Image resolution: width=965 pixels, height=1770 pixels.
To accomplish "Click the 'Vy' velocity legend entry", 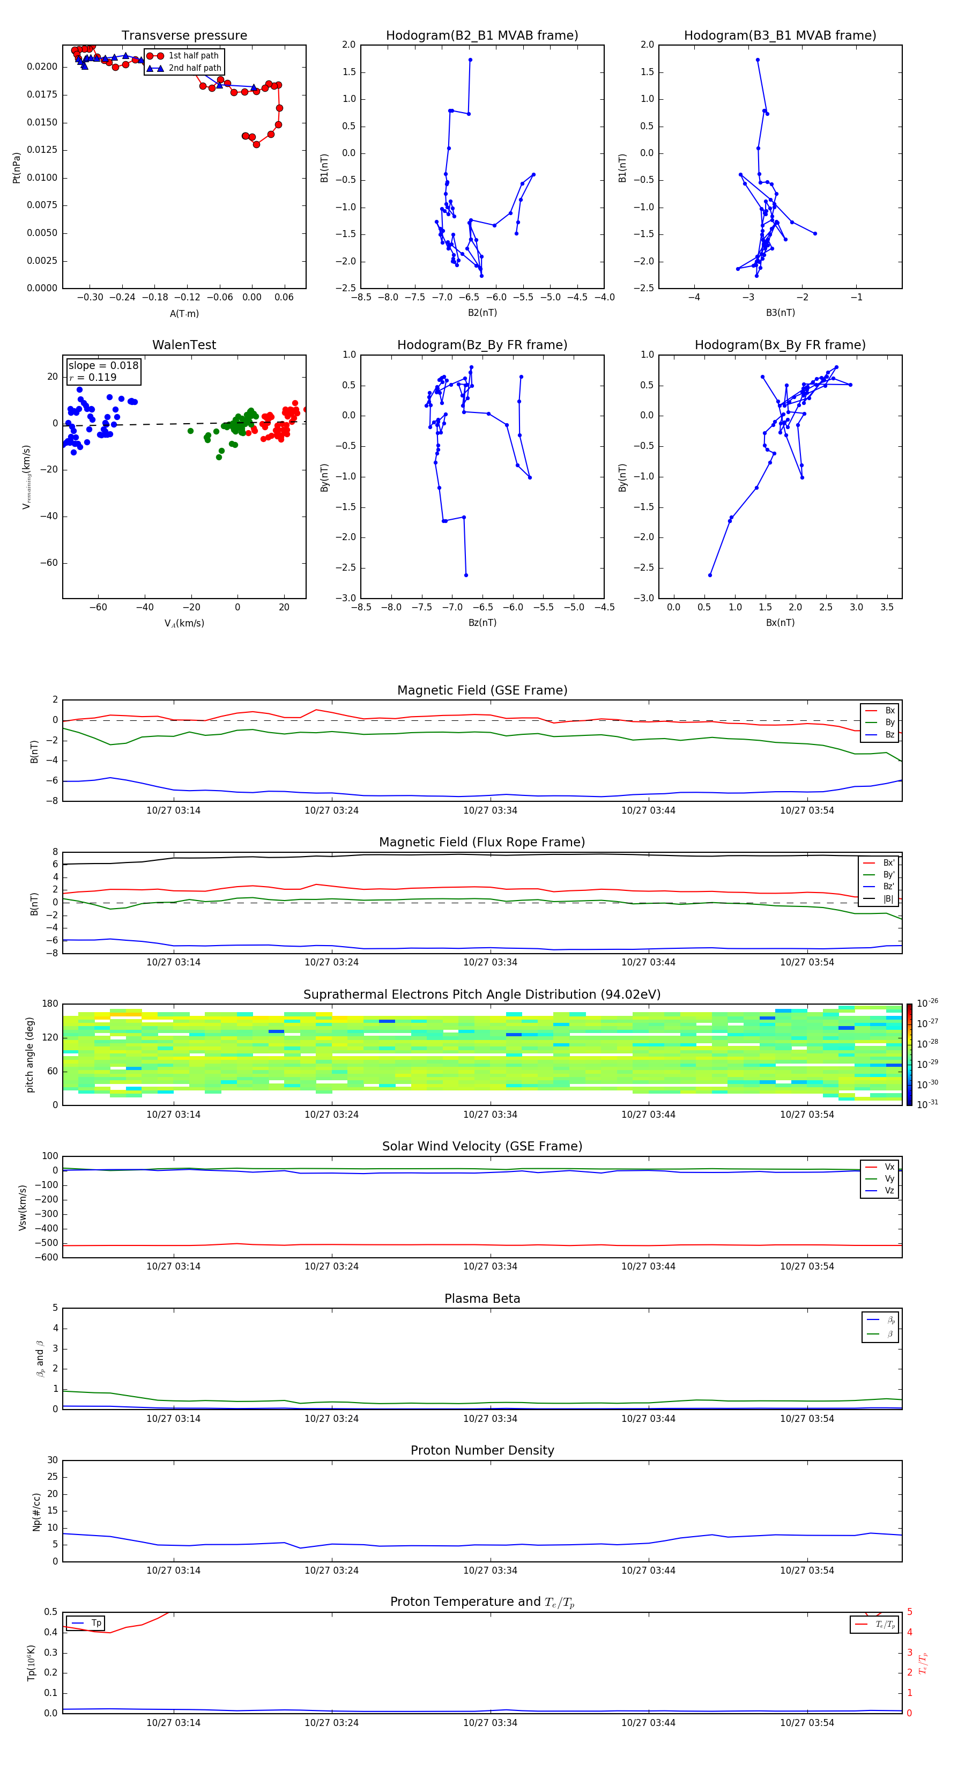I will tap(880, 1178).
